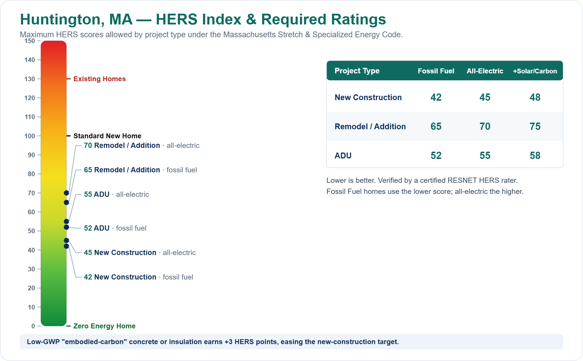
Task: Click table value 48 for New Construction
Action: coord(535,97)
